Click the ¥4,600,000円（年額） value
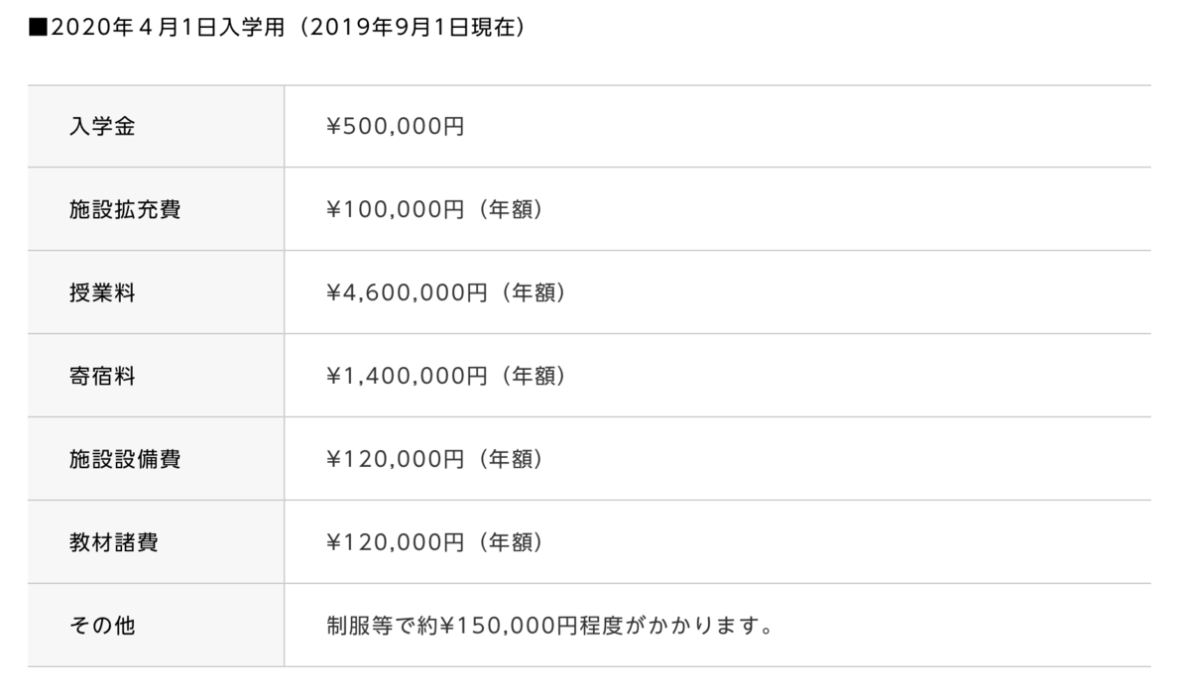The image size is (1190, 695). (x=446, y=293)
